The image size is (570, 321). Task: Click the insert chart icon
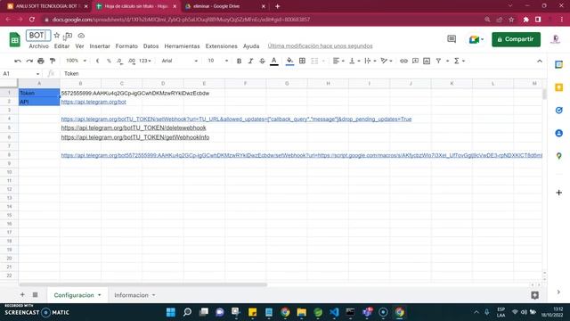pyautogui.click(x=427, y=62)
